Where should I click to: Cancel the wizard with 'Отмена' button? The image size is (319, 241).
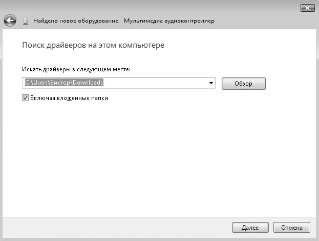click(292, 227)
